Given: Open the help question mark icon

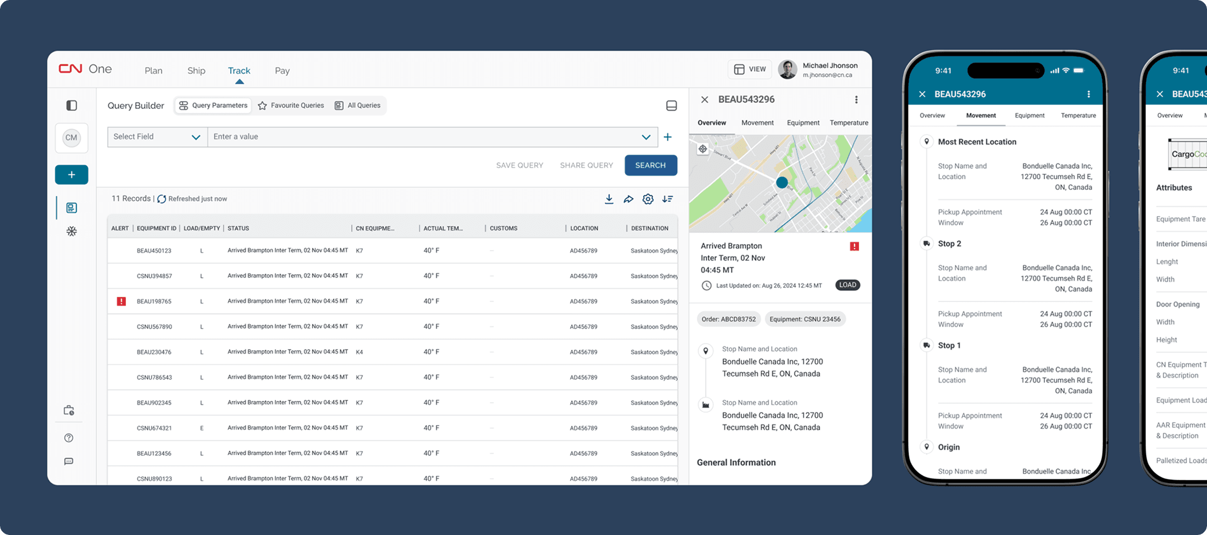Looking at the screenshot, I should pos(69,438).
